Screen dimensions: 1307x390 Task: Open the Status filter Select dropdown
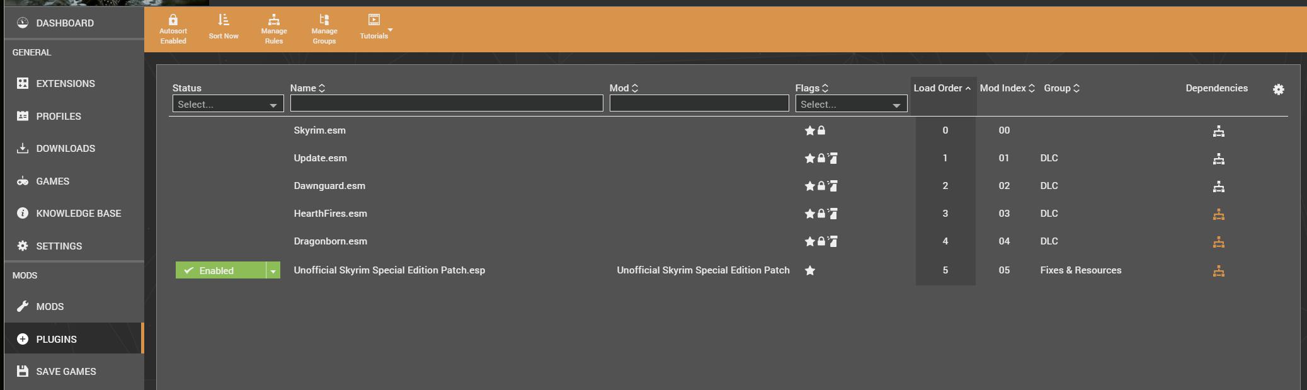pos(228,104)
